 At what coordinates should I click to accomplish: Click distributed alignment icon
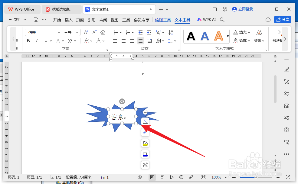click(149, 41)
